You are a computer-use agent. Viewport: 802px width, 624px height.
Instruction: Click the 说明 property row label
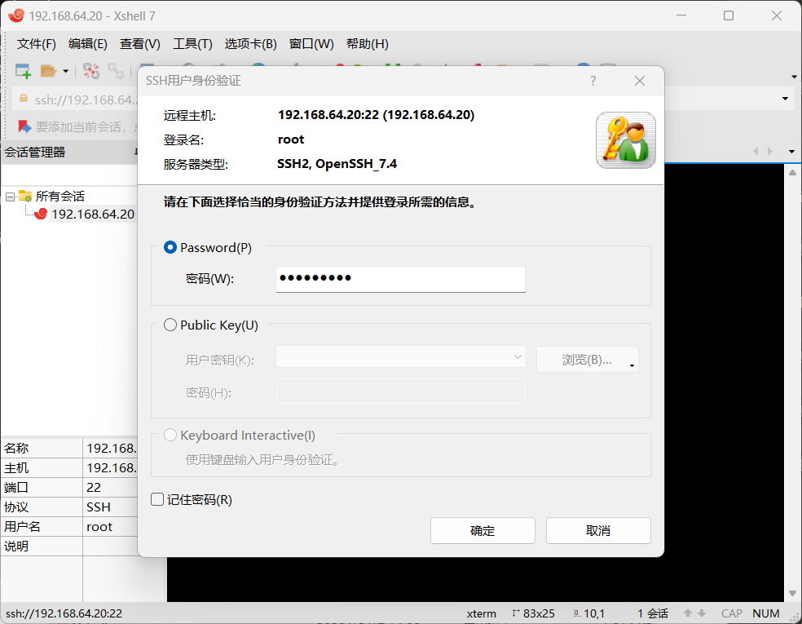coord(16,547)
